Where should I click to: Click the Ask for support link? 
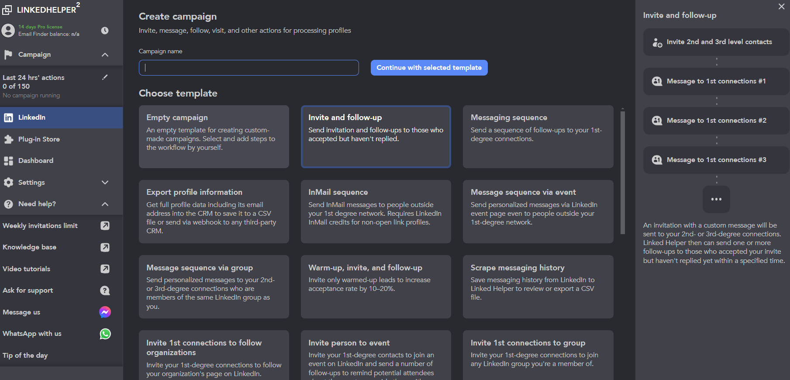coord(28,290)
